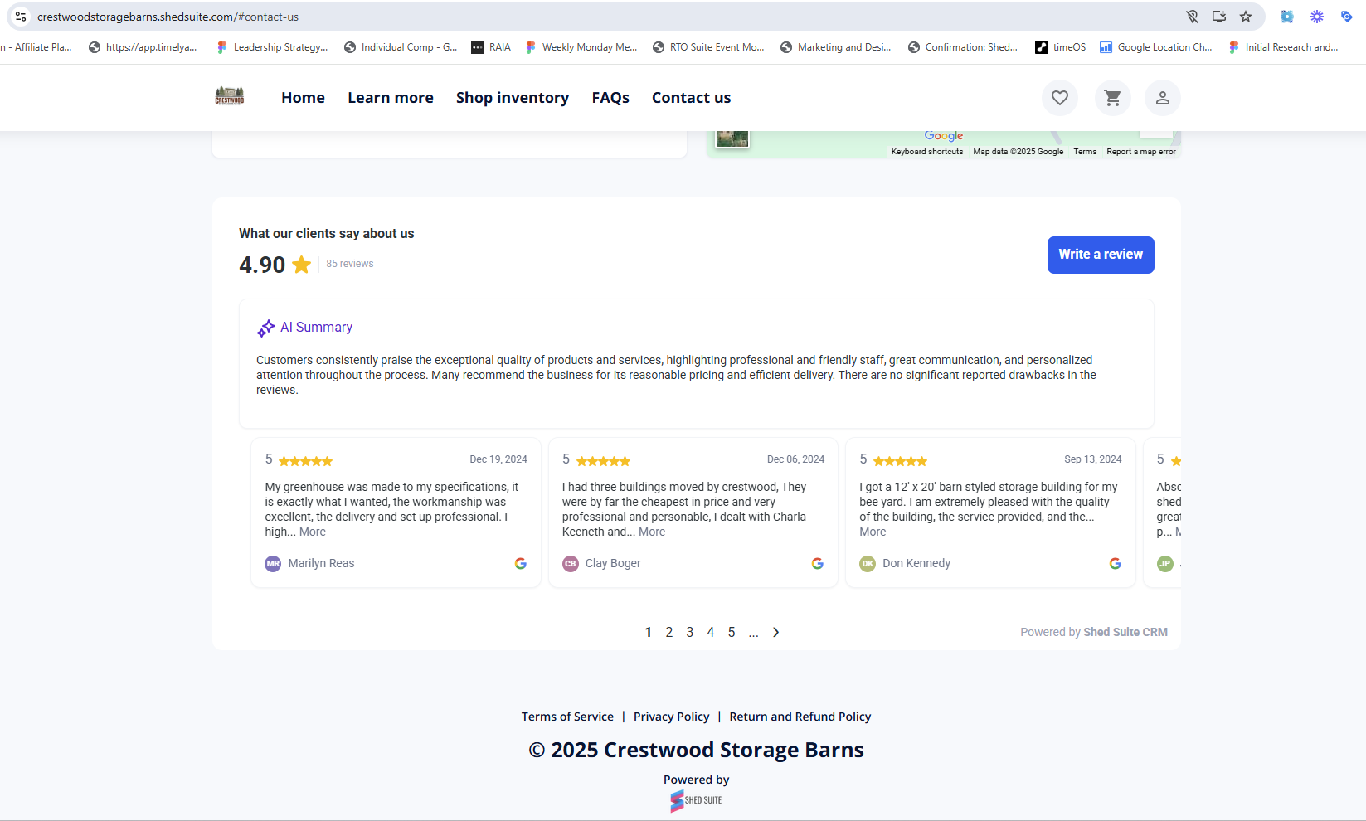
Task: Go to reviews page 3
Action: click(x=690, y=632)
